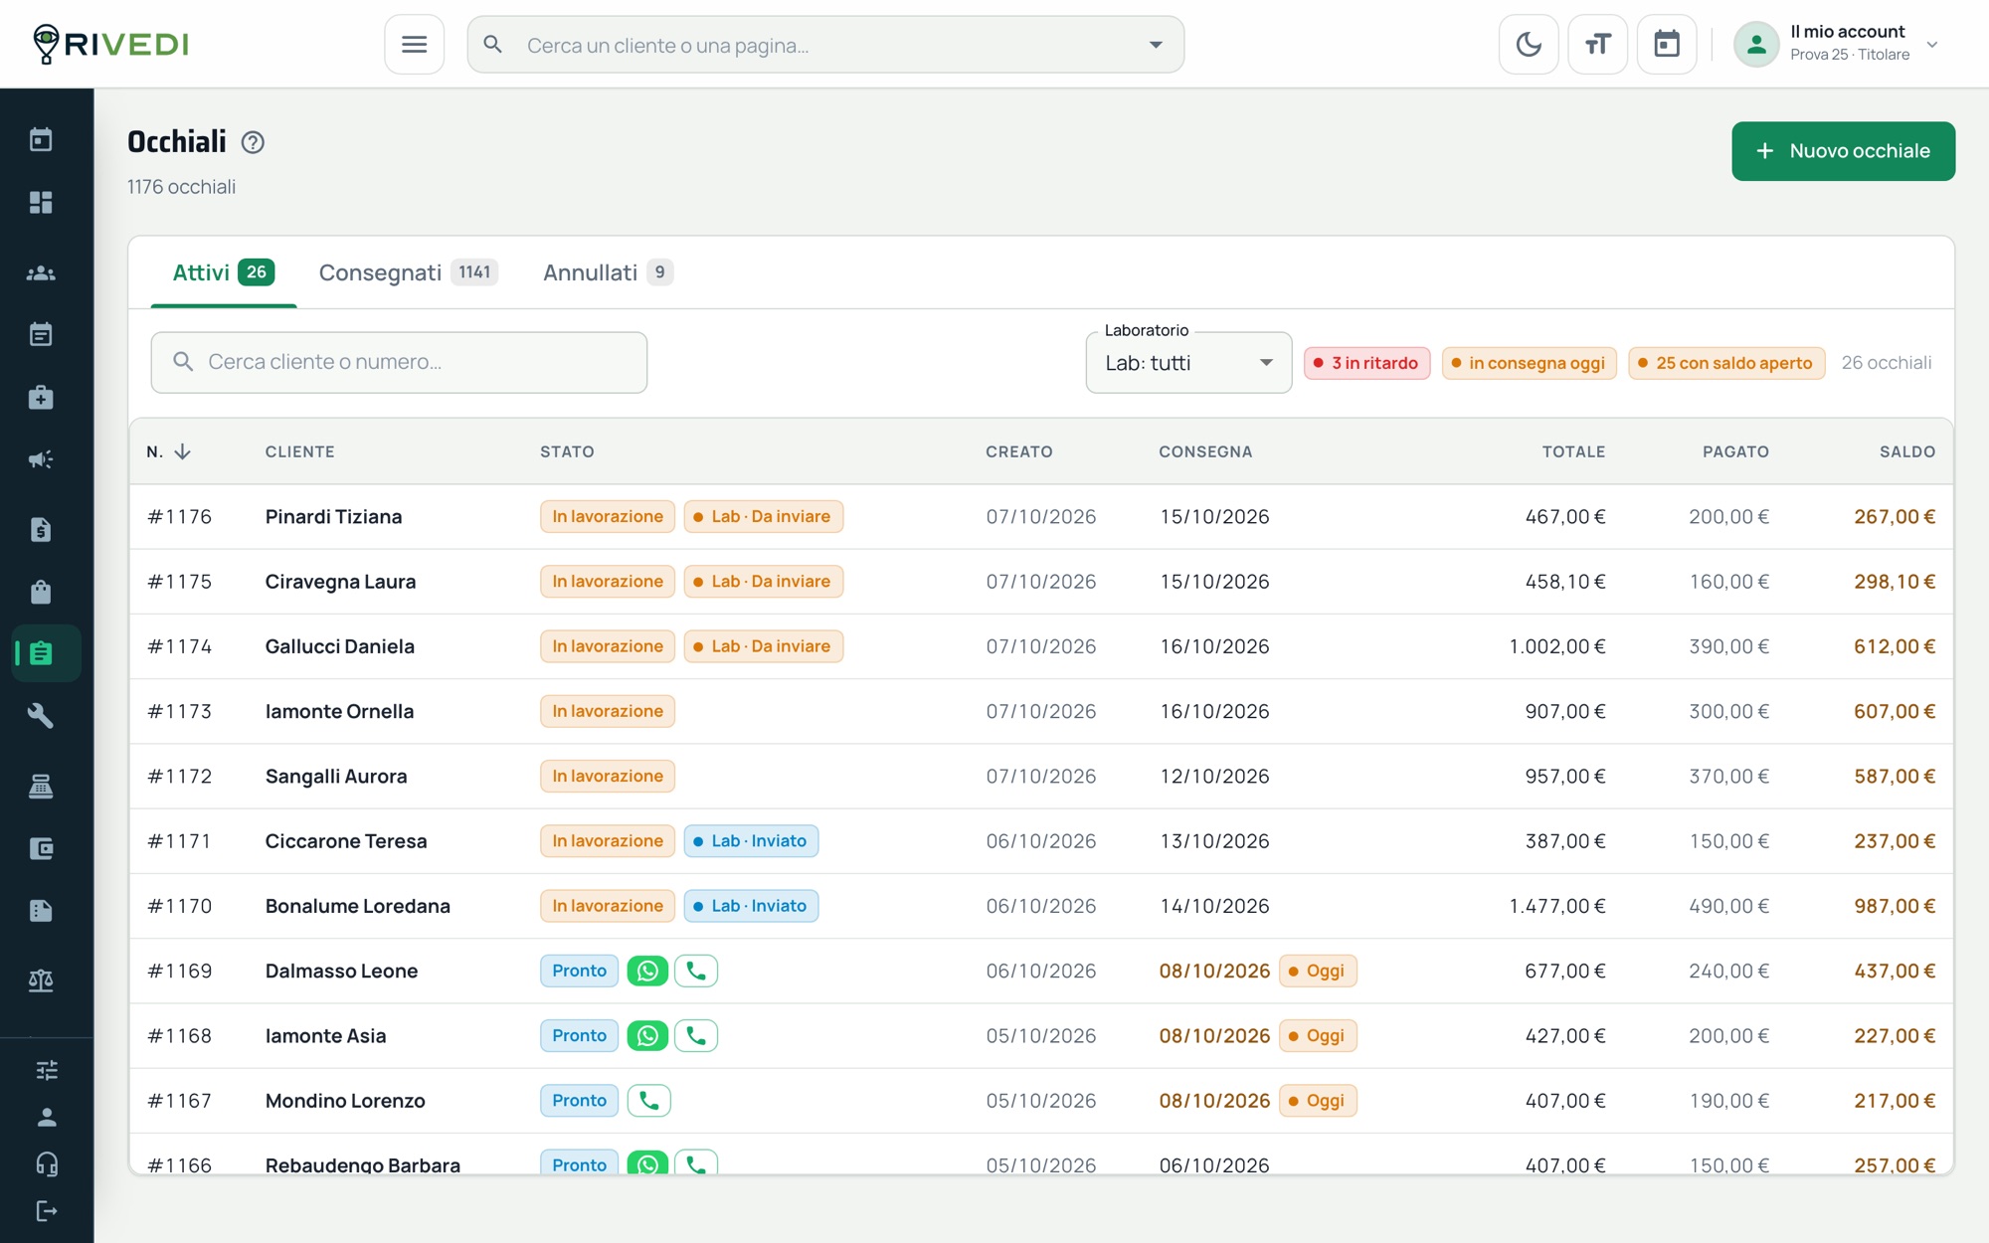The image size is (1989, 1243).
Task: Open client Pinardi Tiziana row
Action: pyautogui.click(x=1040, y=517)
